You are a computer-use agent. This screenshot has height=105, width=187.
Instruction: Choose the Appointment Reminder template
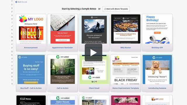63,32
